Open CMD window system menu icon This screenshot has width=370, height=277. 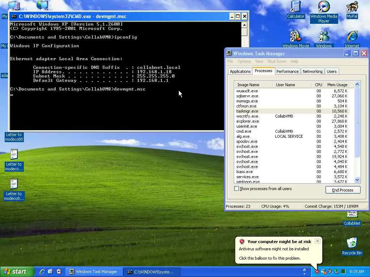14,16
